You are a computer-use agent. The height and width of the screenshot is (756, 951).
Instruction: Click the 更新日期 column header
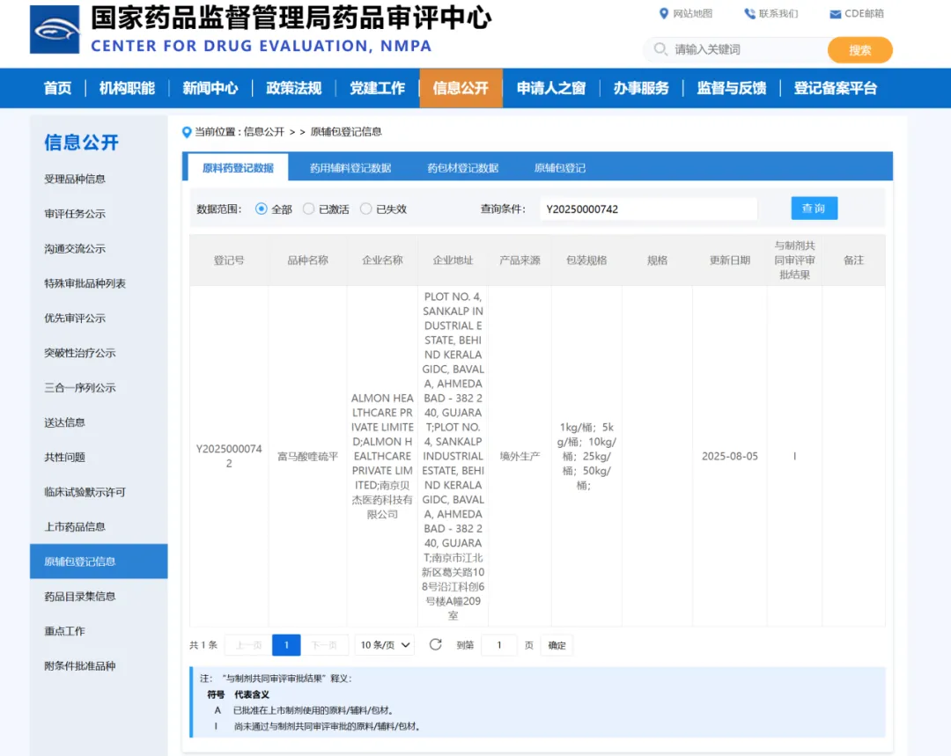pos(730,261)
